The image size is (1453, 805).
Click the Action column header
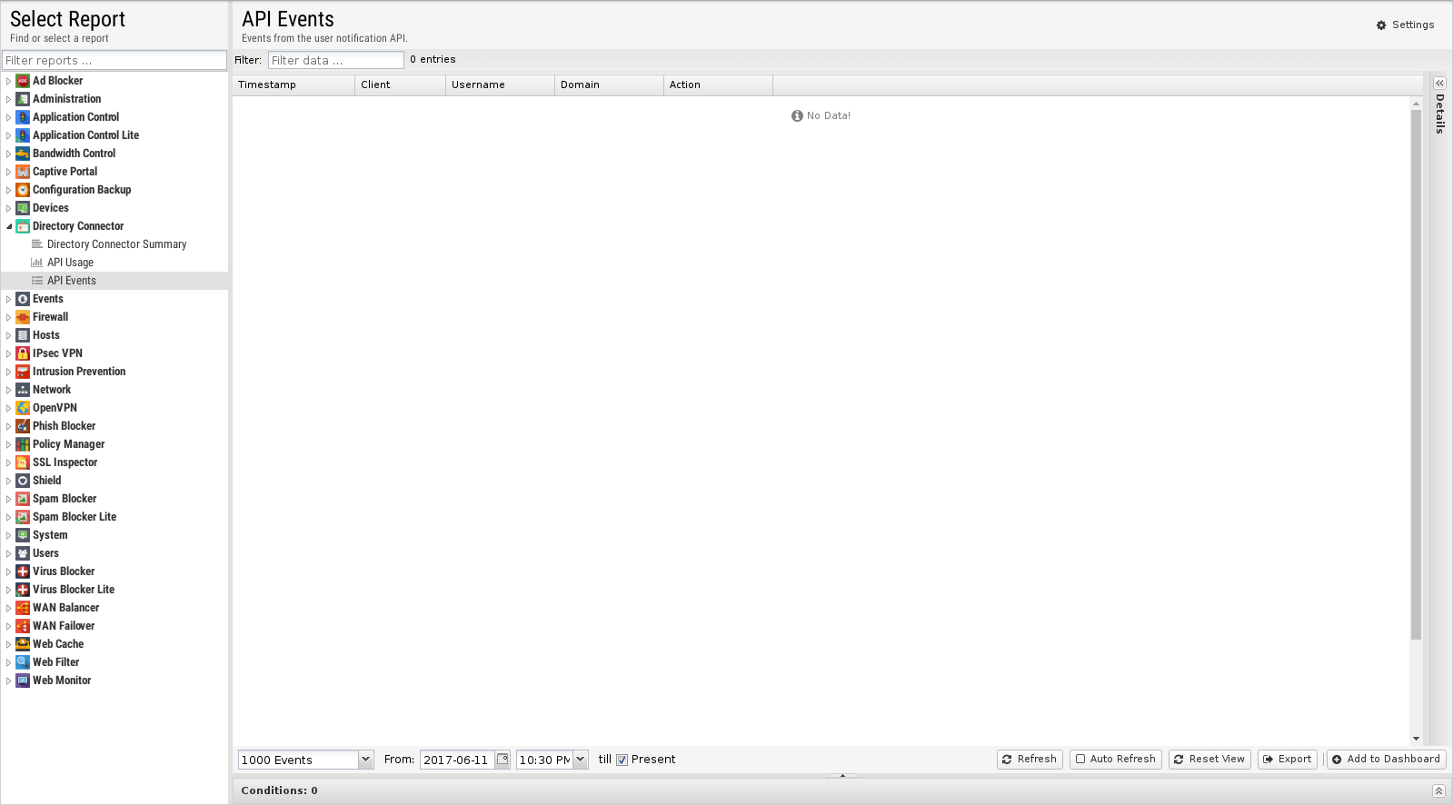pyautogui.click(x=718, y=84)
